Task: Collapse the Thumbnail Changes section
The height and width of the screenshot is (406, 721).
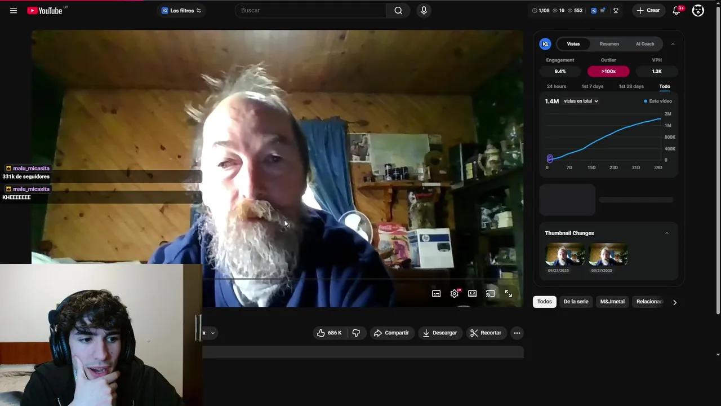Action: (x=667, y=233)
